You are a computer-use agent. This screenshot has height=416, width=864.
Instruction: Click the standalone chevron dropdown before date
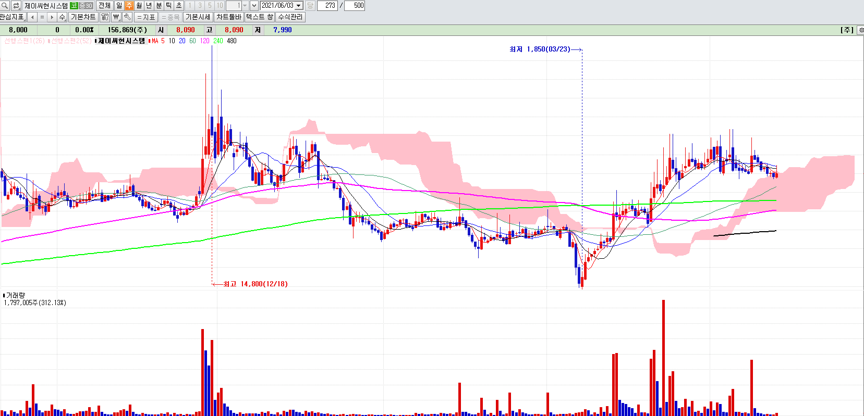point(254,5)
